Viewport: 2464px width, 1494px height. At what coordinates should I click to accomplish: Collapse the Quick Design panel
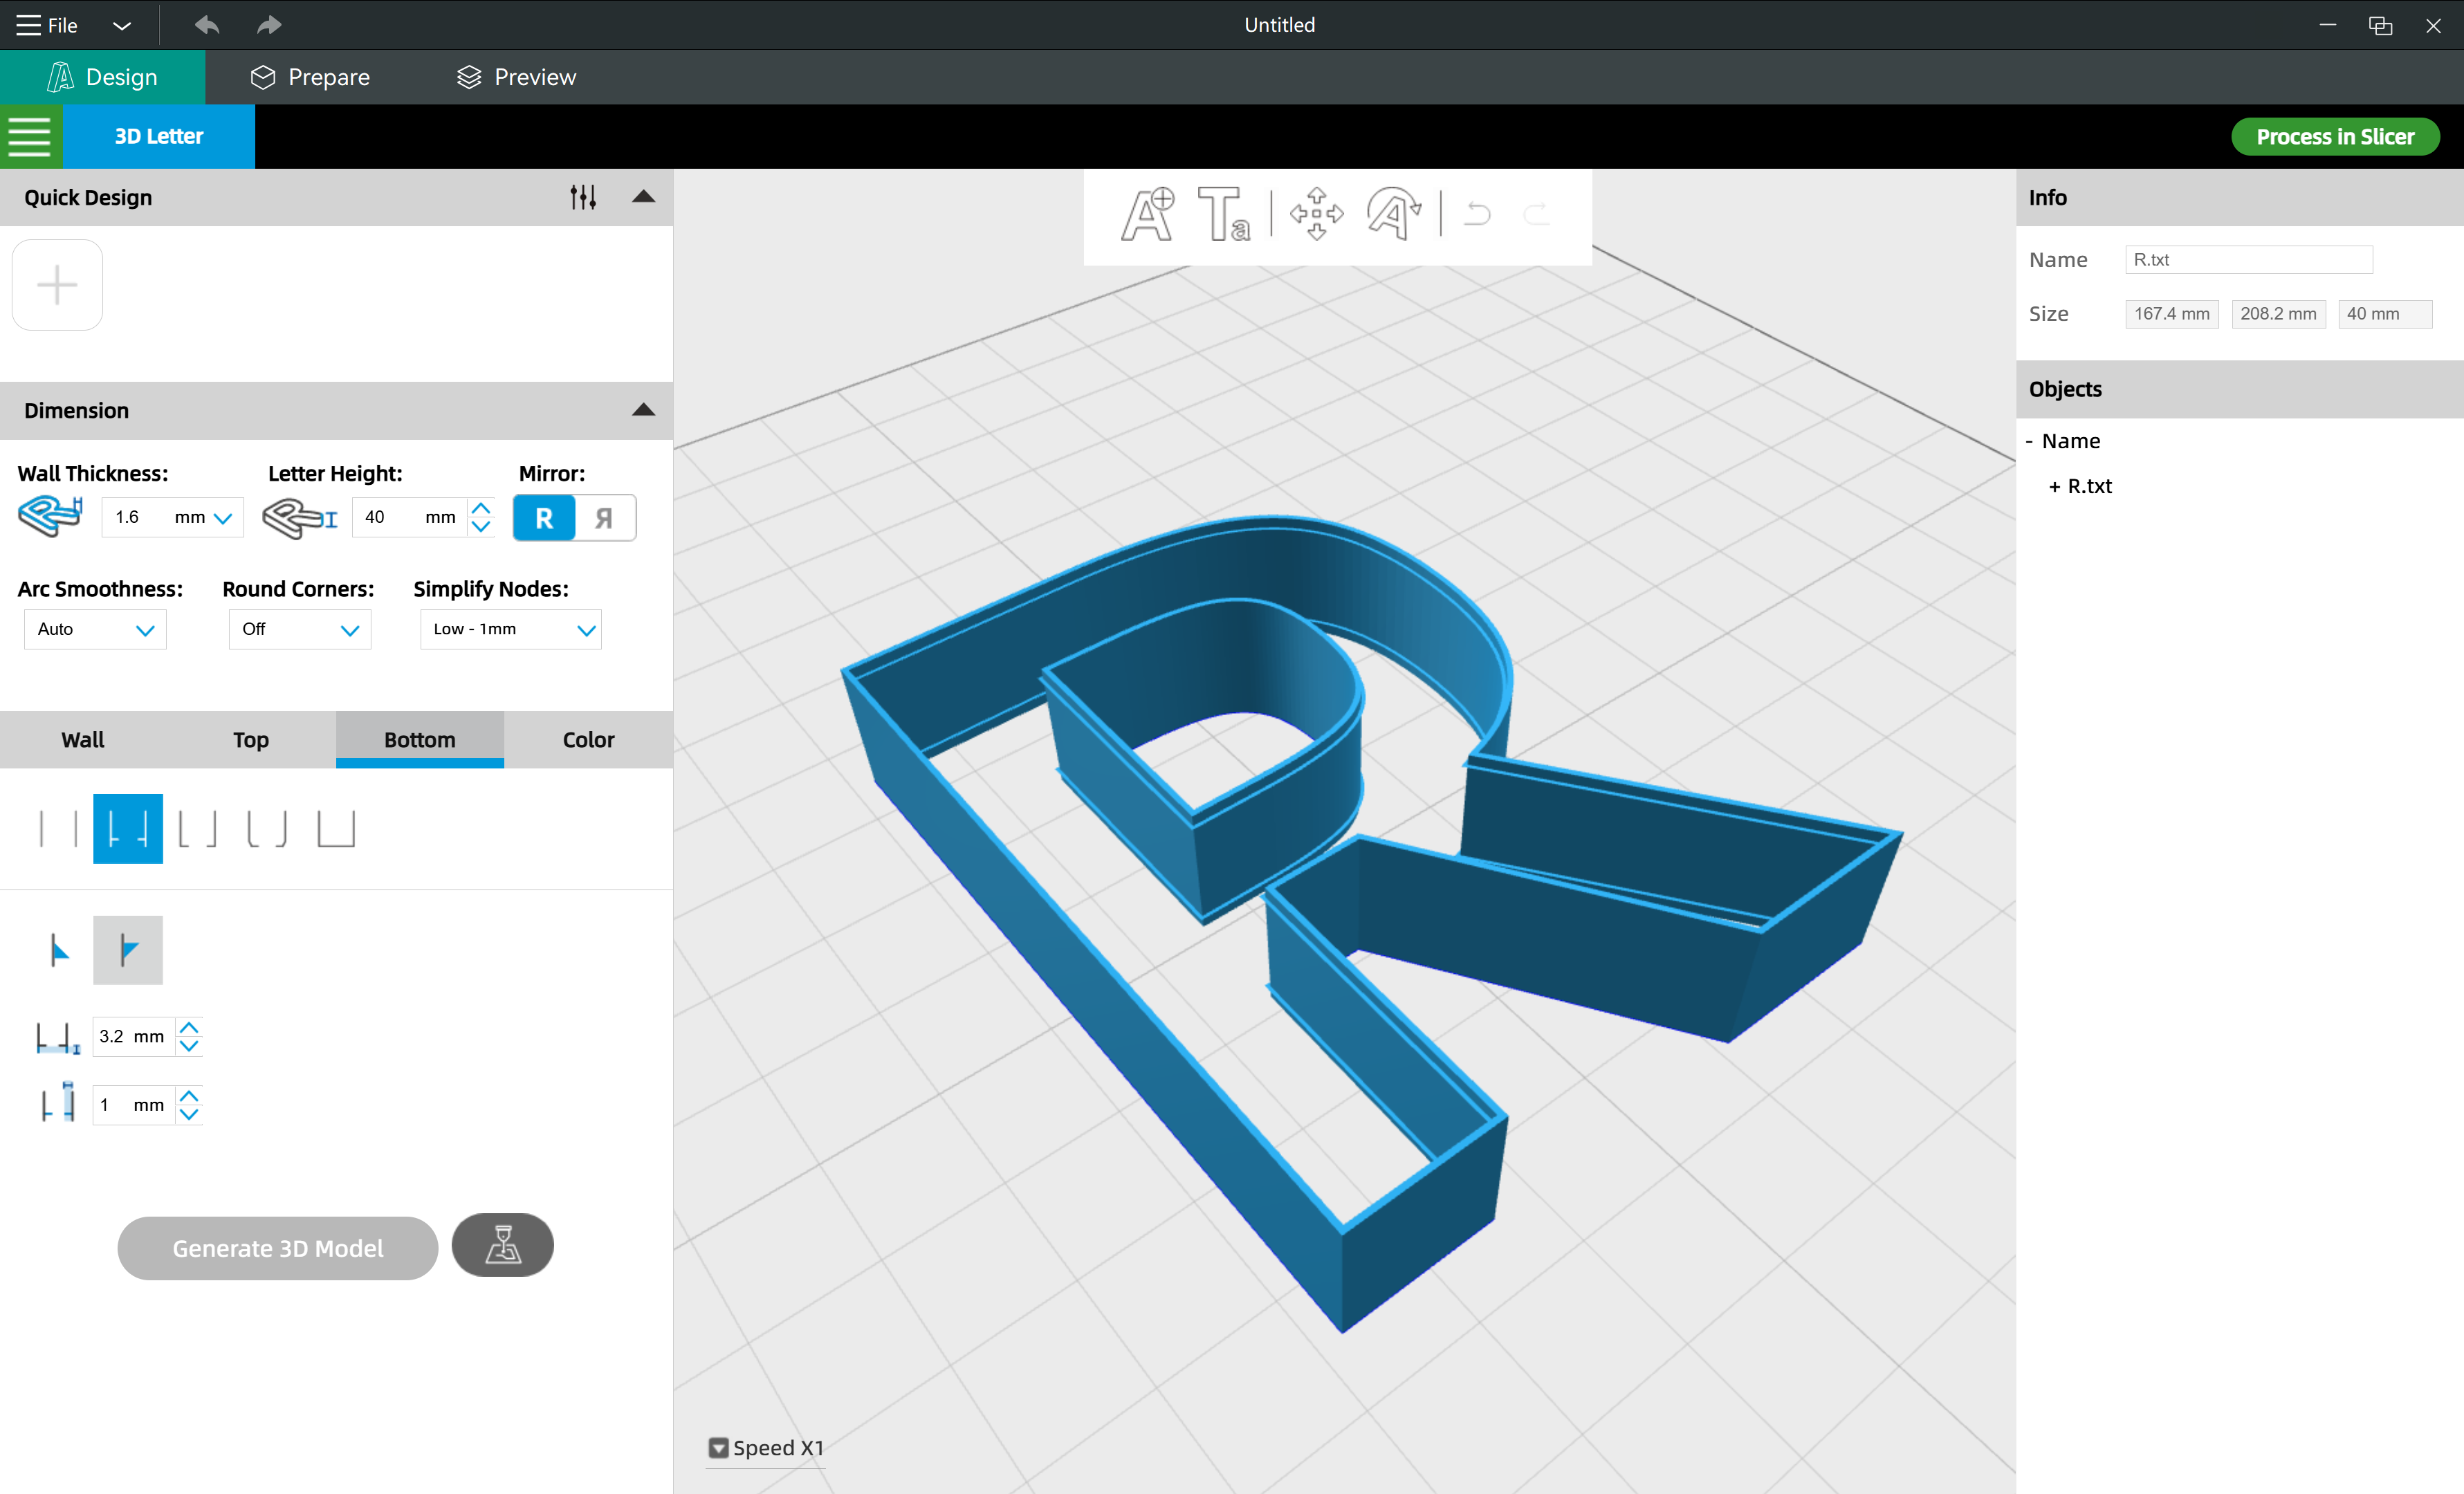[x=644, y=197]
